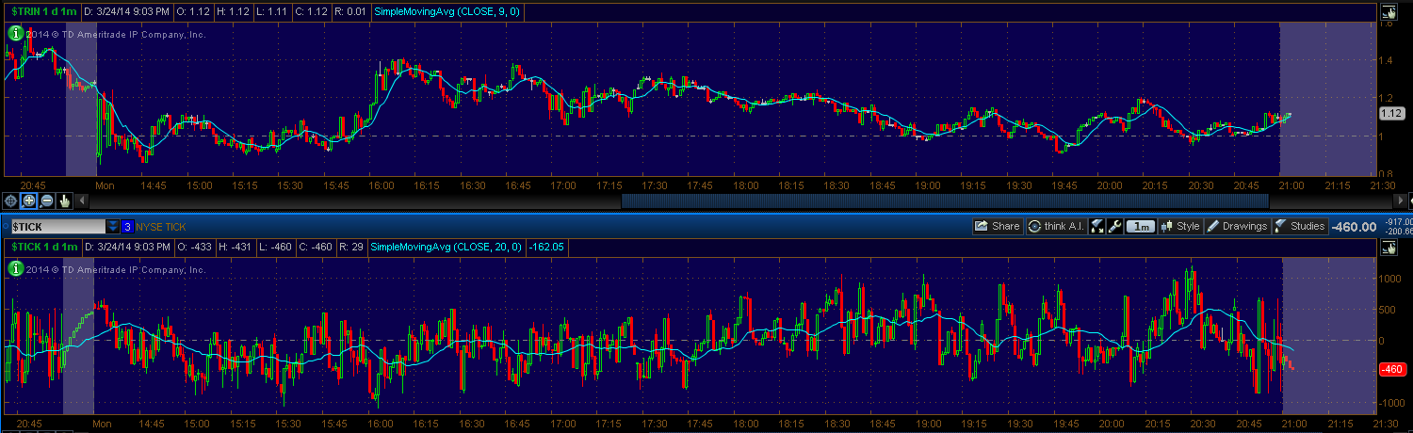Click the left arrow of time scrollbar
1413x433 pixels.
tap(83, 200)
